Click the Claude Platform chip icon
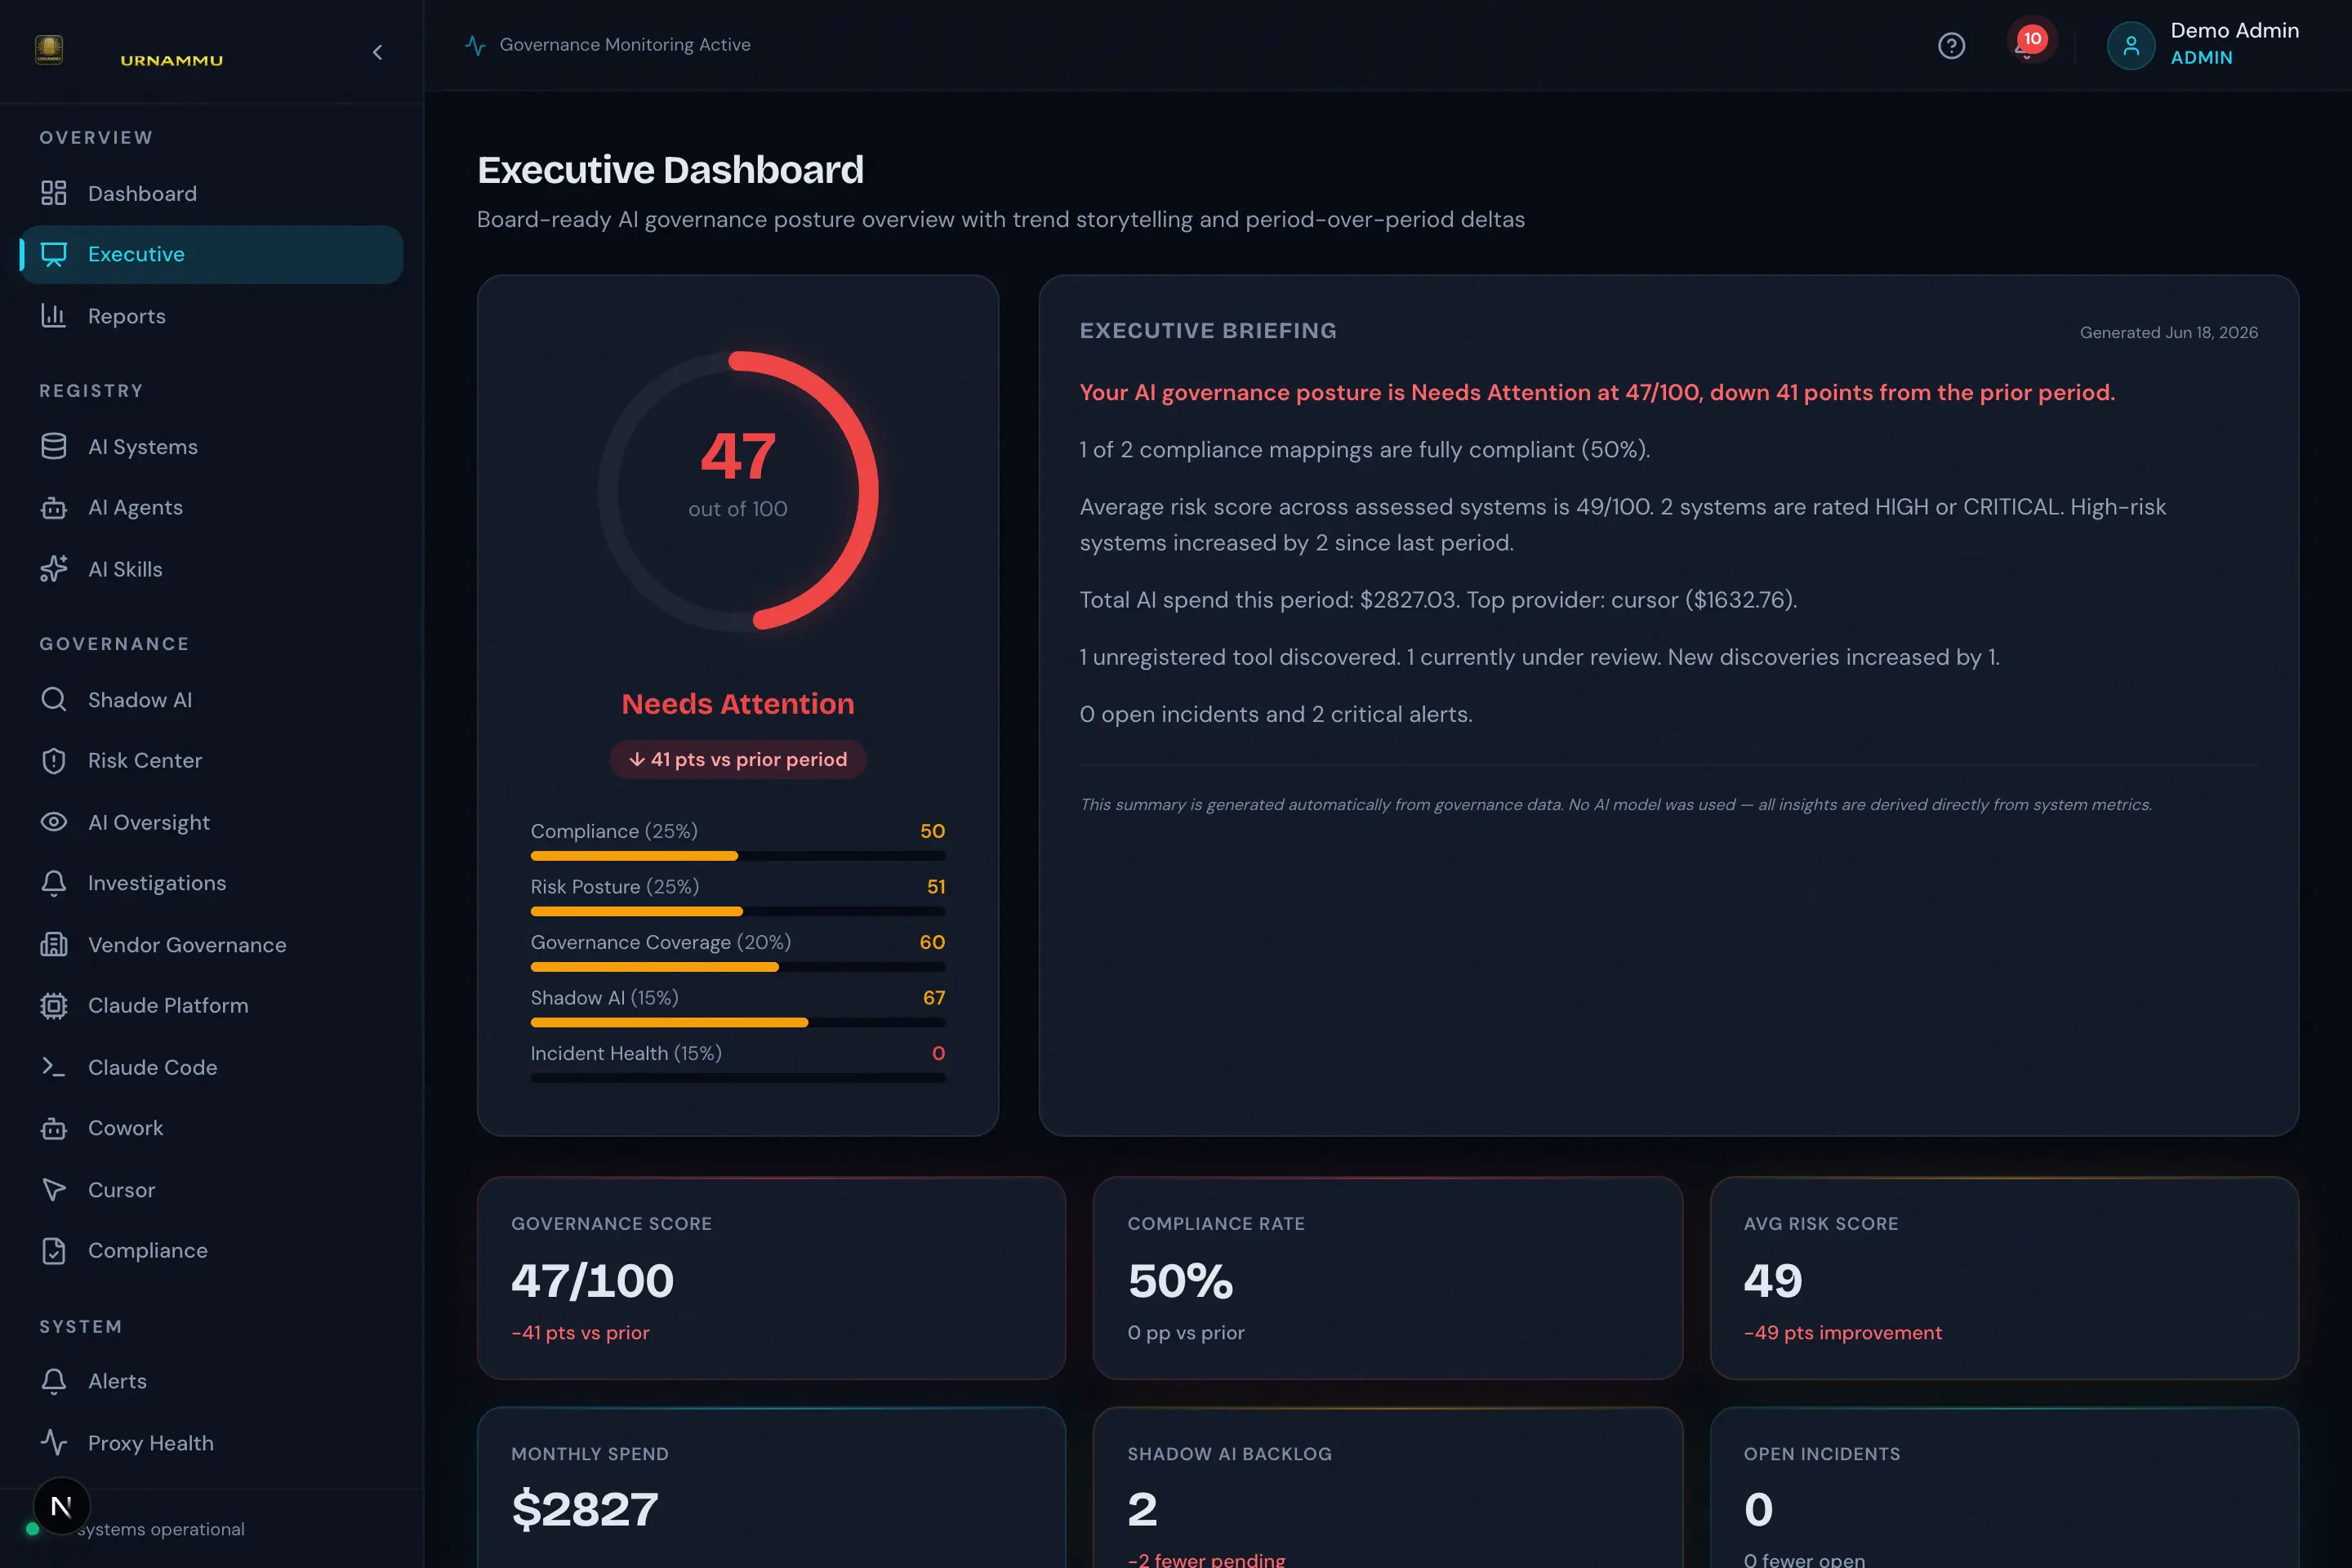Viewport: 2352px width, 1568px height. pos(54,1005)
